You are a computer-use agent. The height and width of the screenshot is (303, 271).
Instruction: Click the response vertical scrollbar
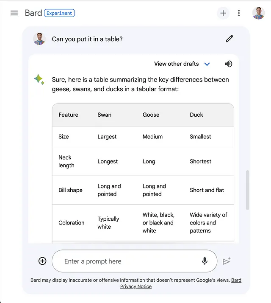[247, 190]
